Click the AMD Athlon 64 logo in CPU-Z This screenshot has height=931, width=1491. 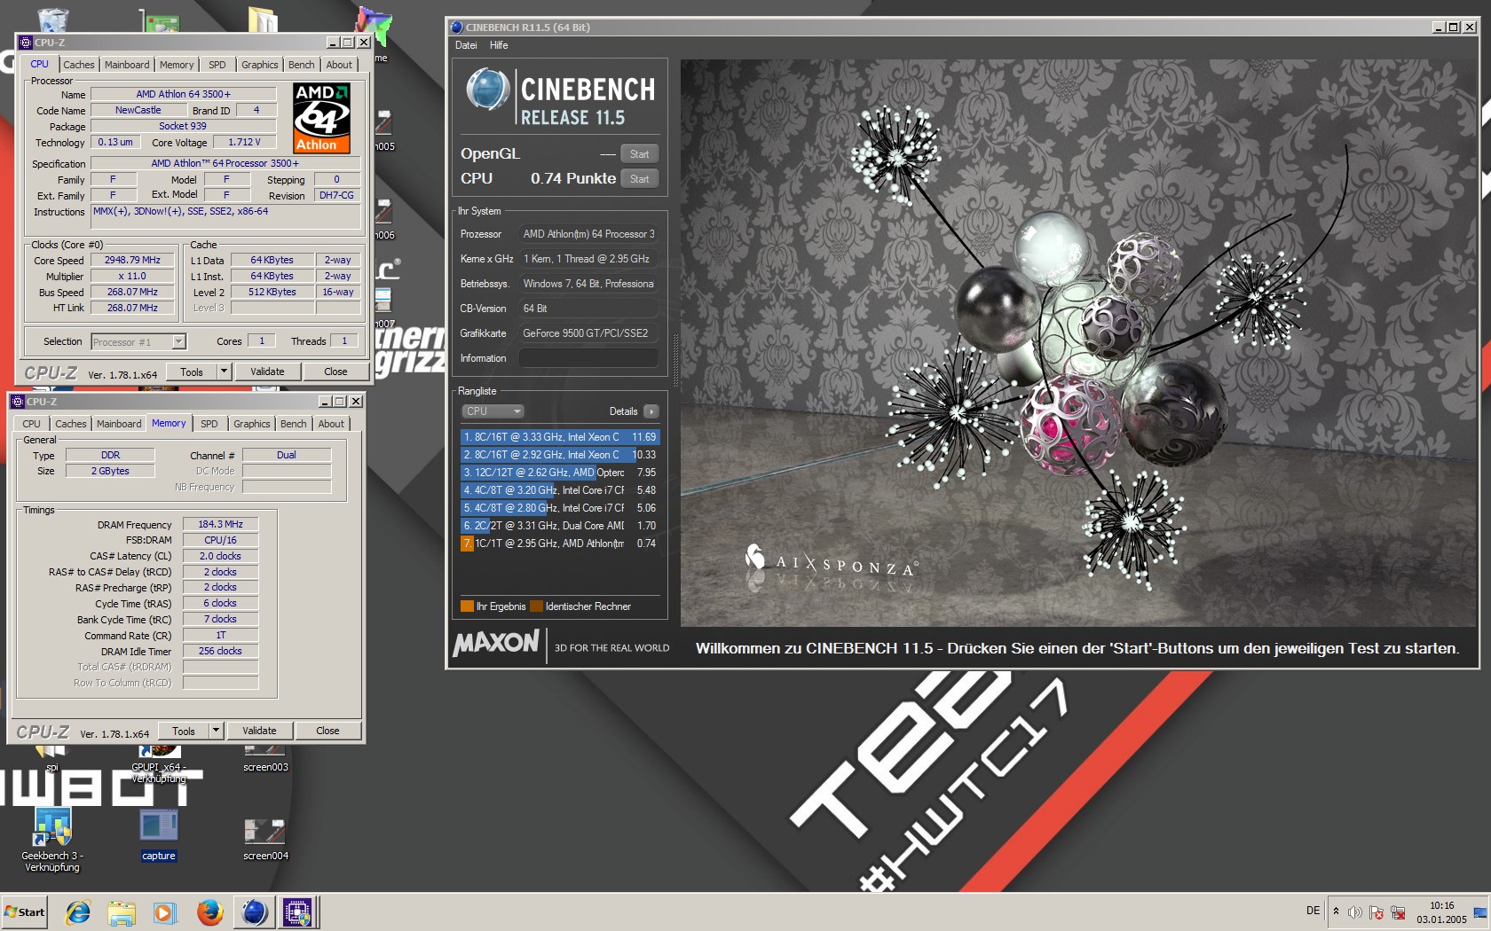[x=321, y=118]
